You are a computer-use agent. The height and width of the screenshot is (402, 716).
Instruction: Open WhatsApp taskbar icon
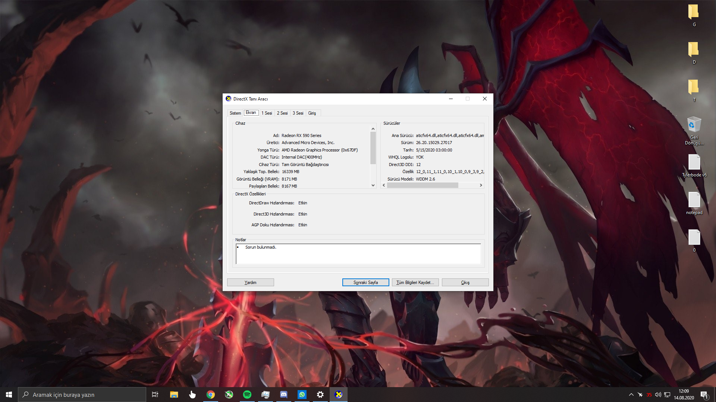pyautogui.click(x=302, y=395)
